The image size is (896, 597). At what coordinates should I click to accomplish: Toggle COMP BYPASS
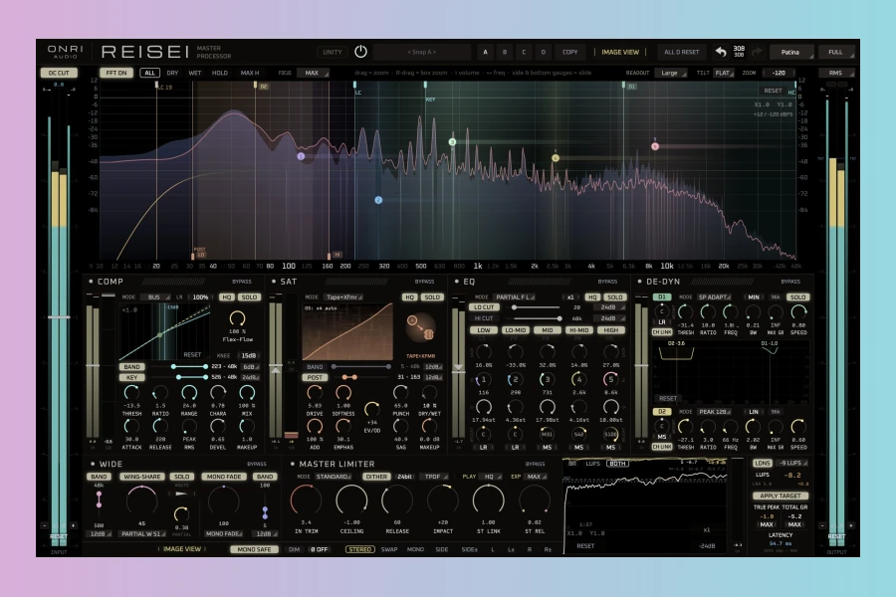pyautogui.click(x=242, y=282)
